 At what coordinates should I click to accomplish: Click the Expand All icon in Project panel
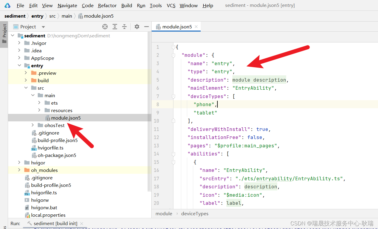(x=115, y=27)
